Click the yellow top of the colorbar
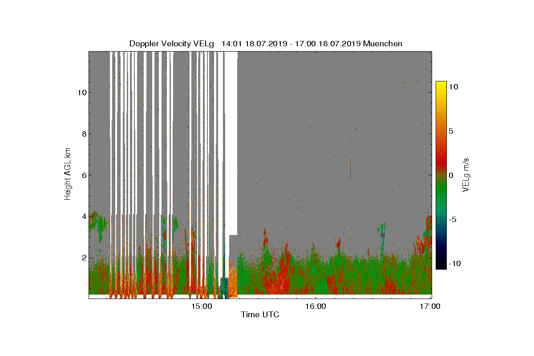Image resolution: width=534 pixels, height=356 pixels. pos(441,85)
